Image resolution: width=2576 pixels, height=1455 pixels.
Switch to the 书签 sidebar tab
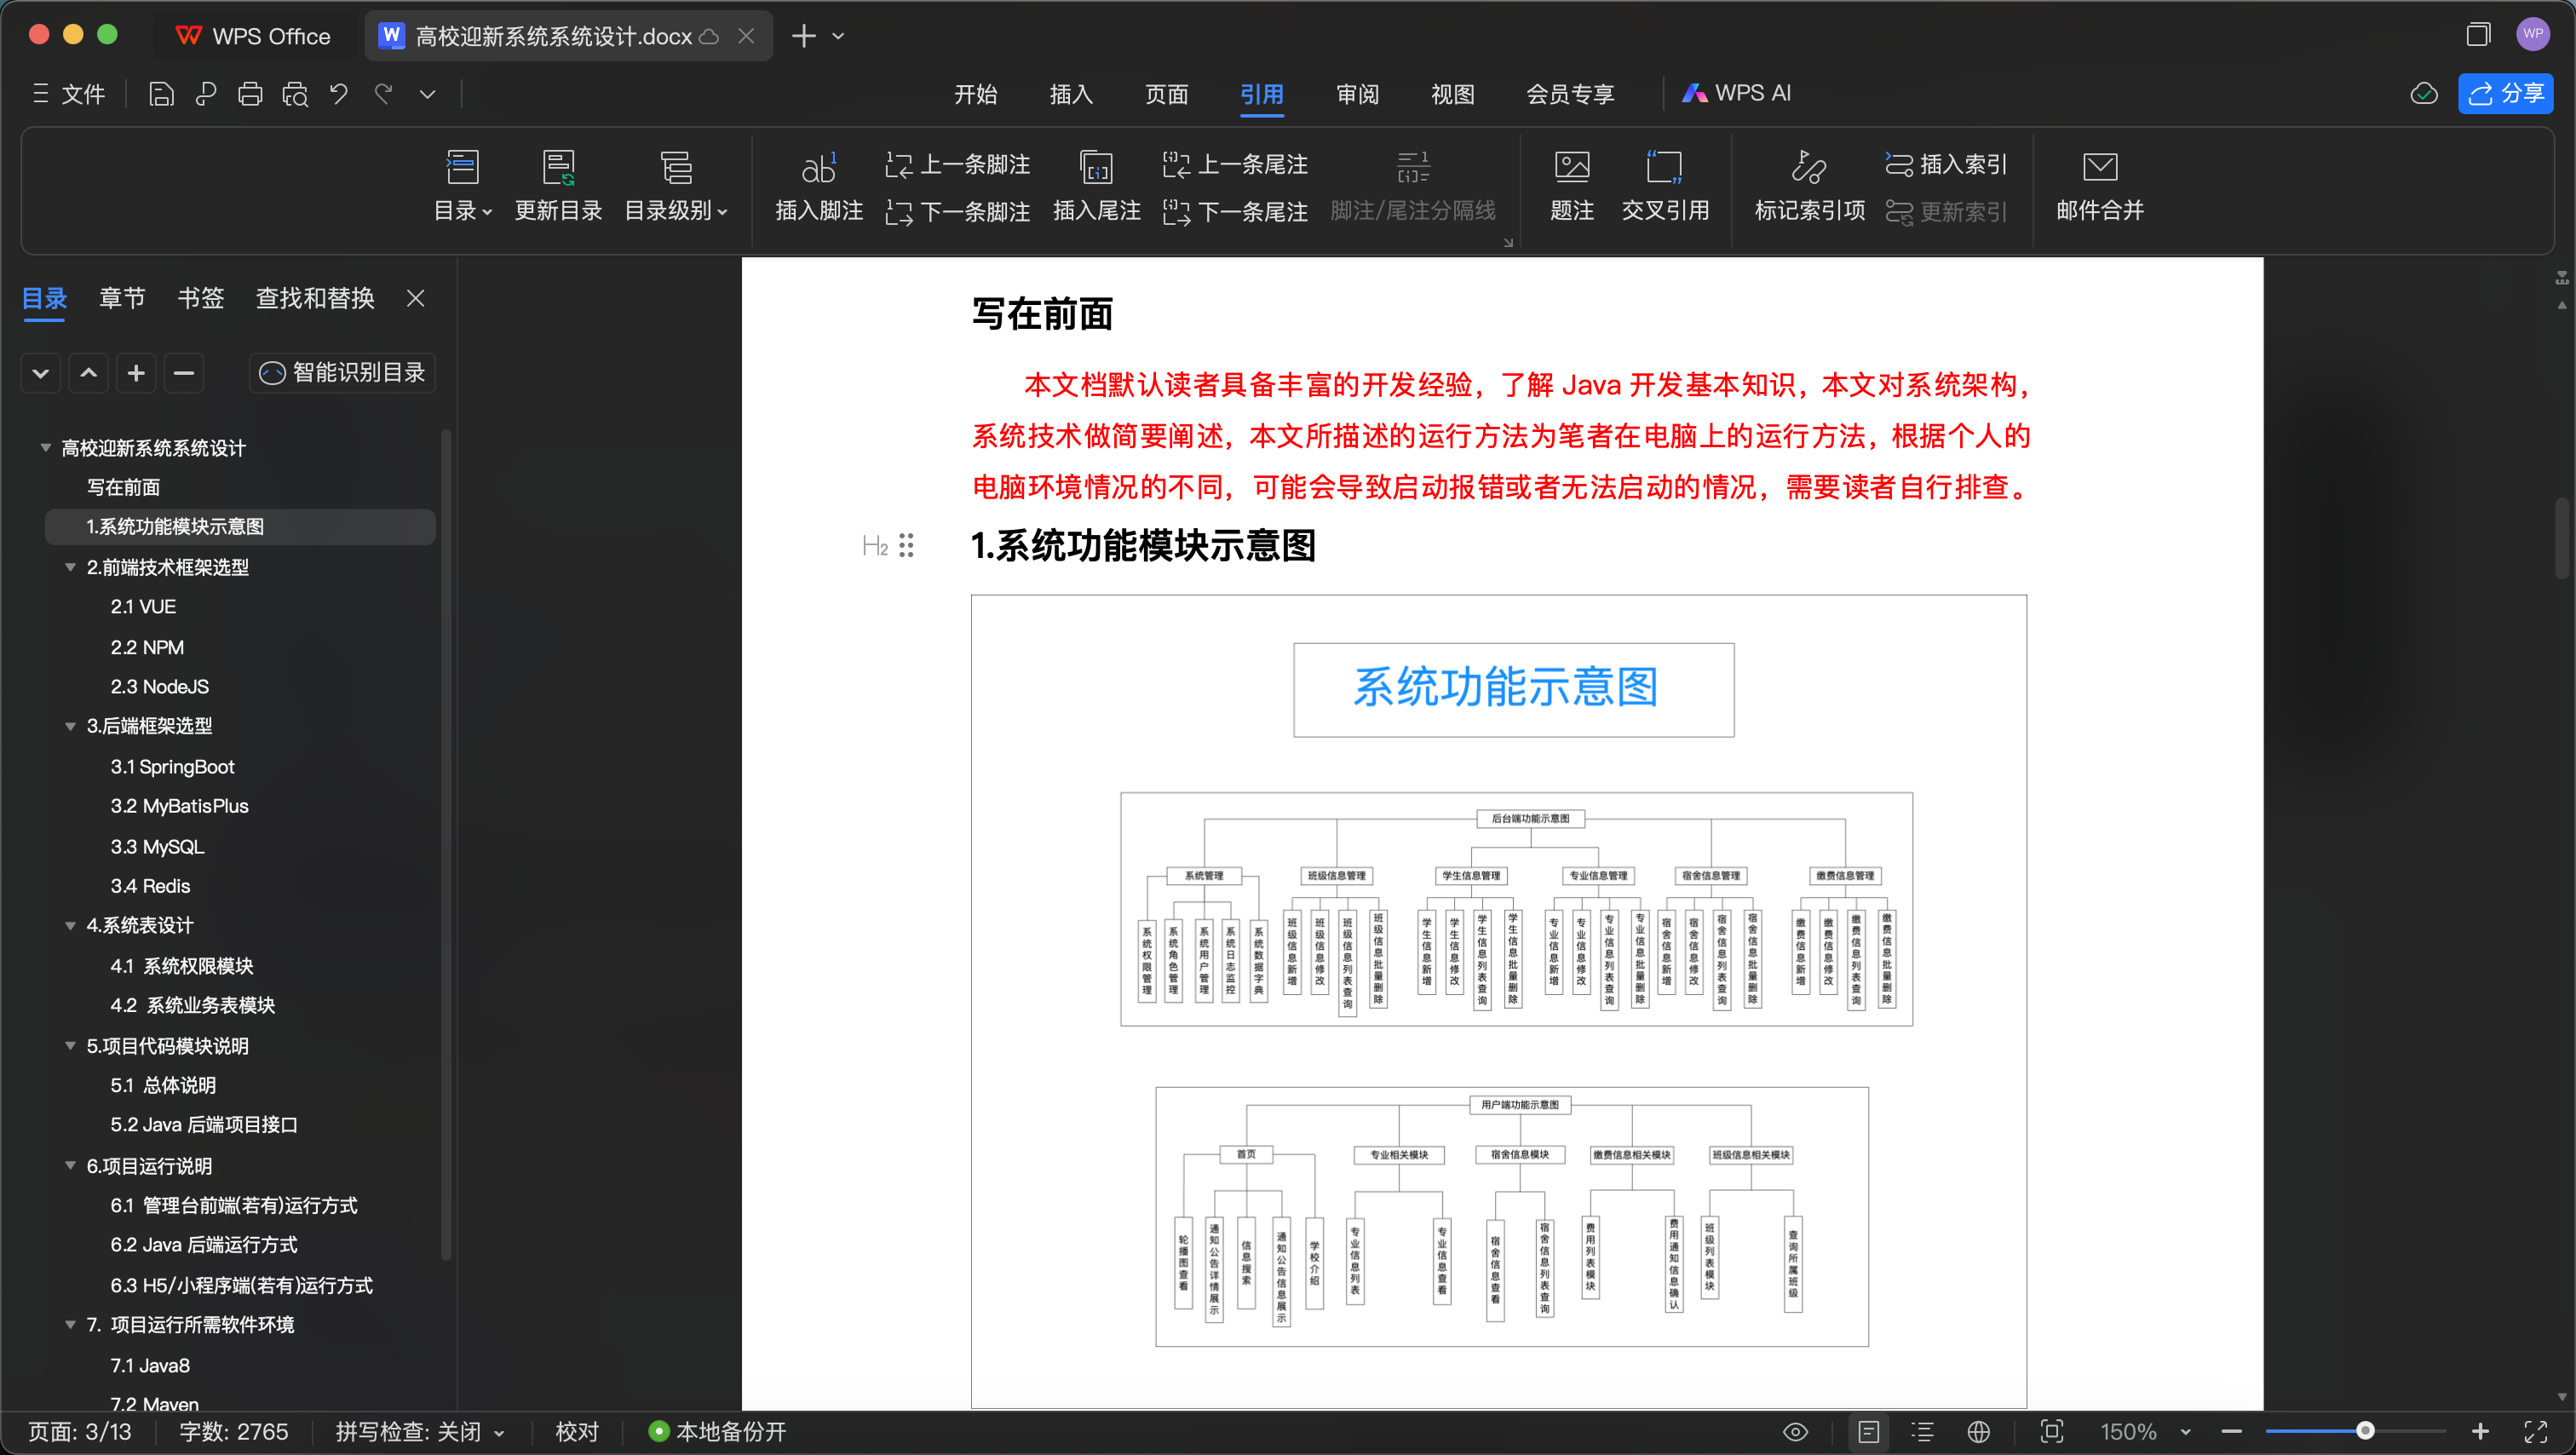(200, 298)
